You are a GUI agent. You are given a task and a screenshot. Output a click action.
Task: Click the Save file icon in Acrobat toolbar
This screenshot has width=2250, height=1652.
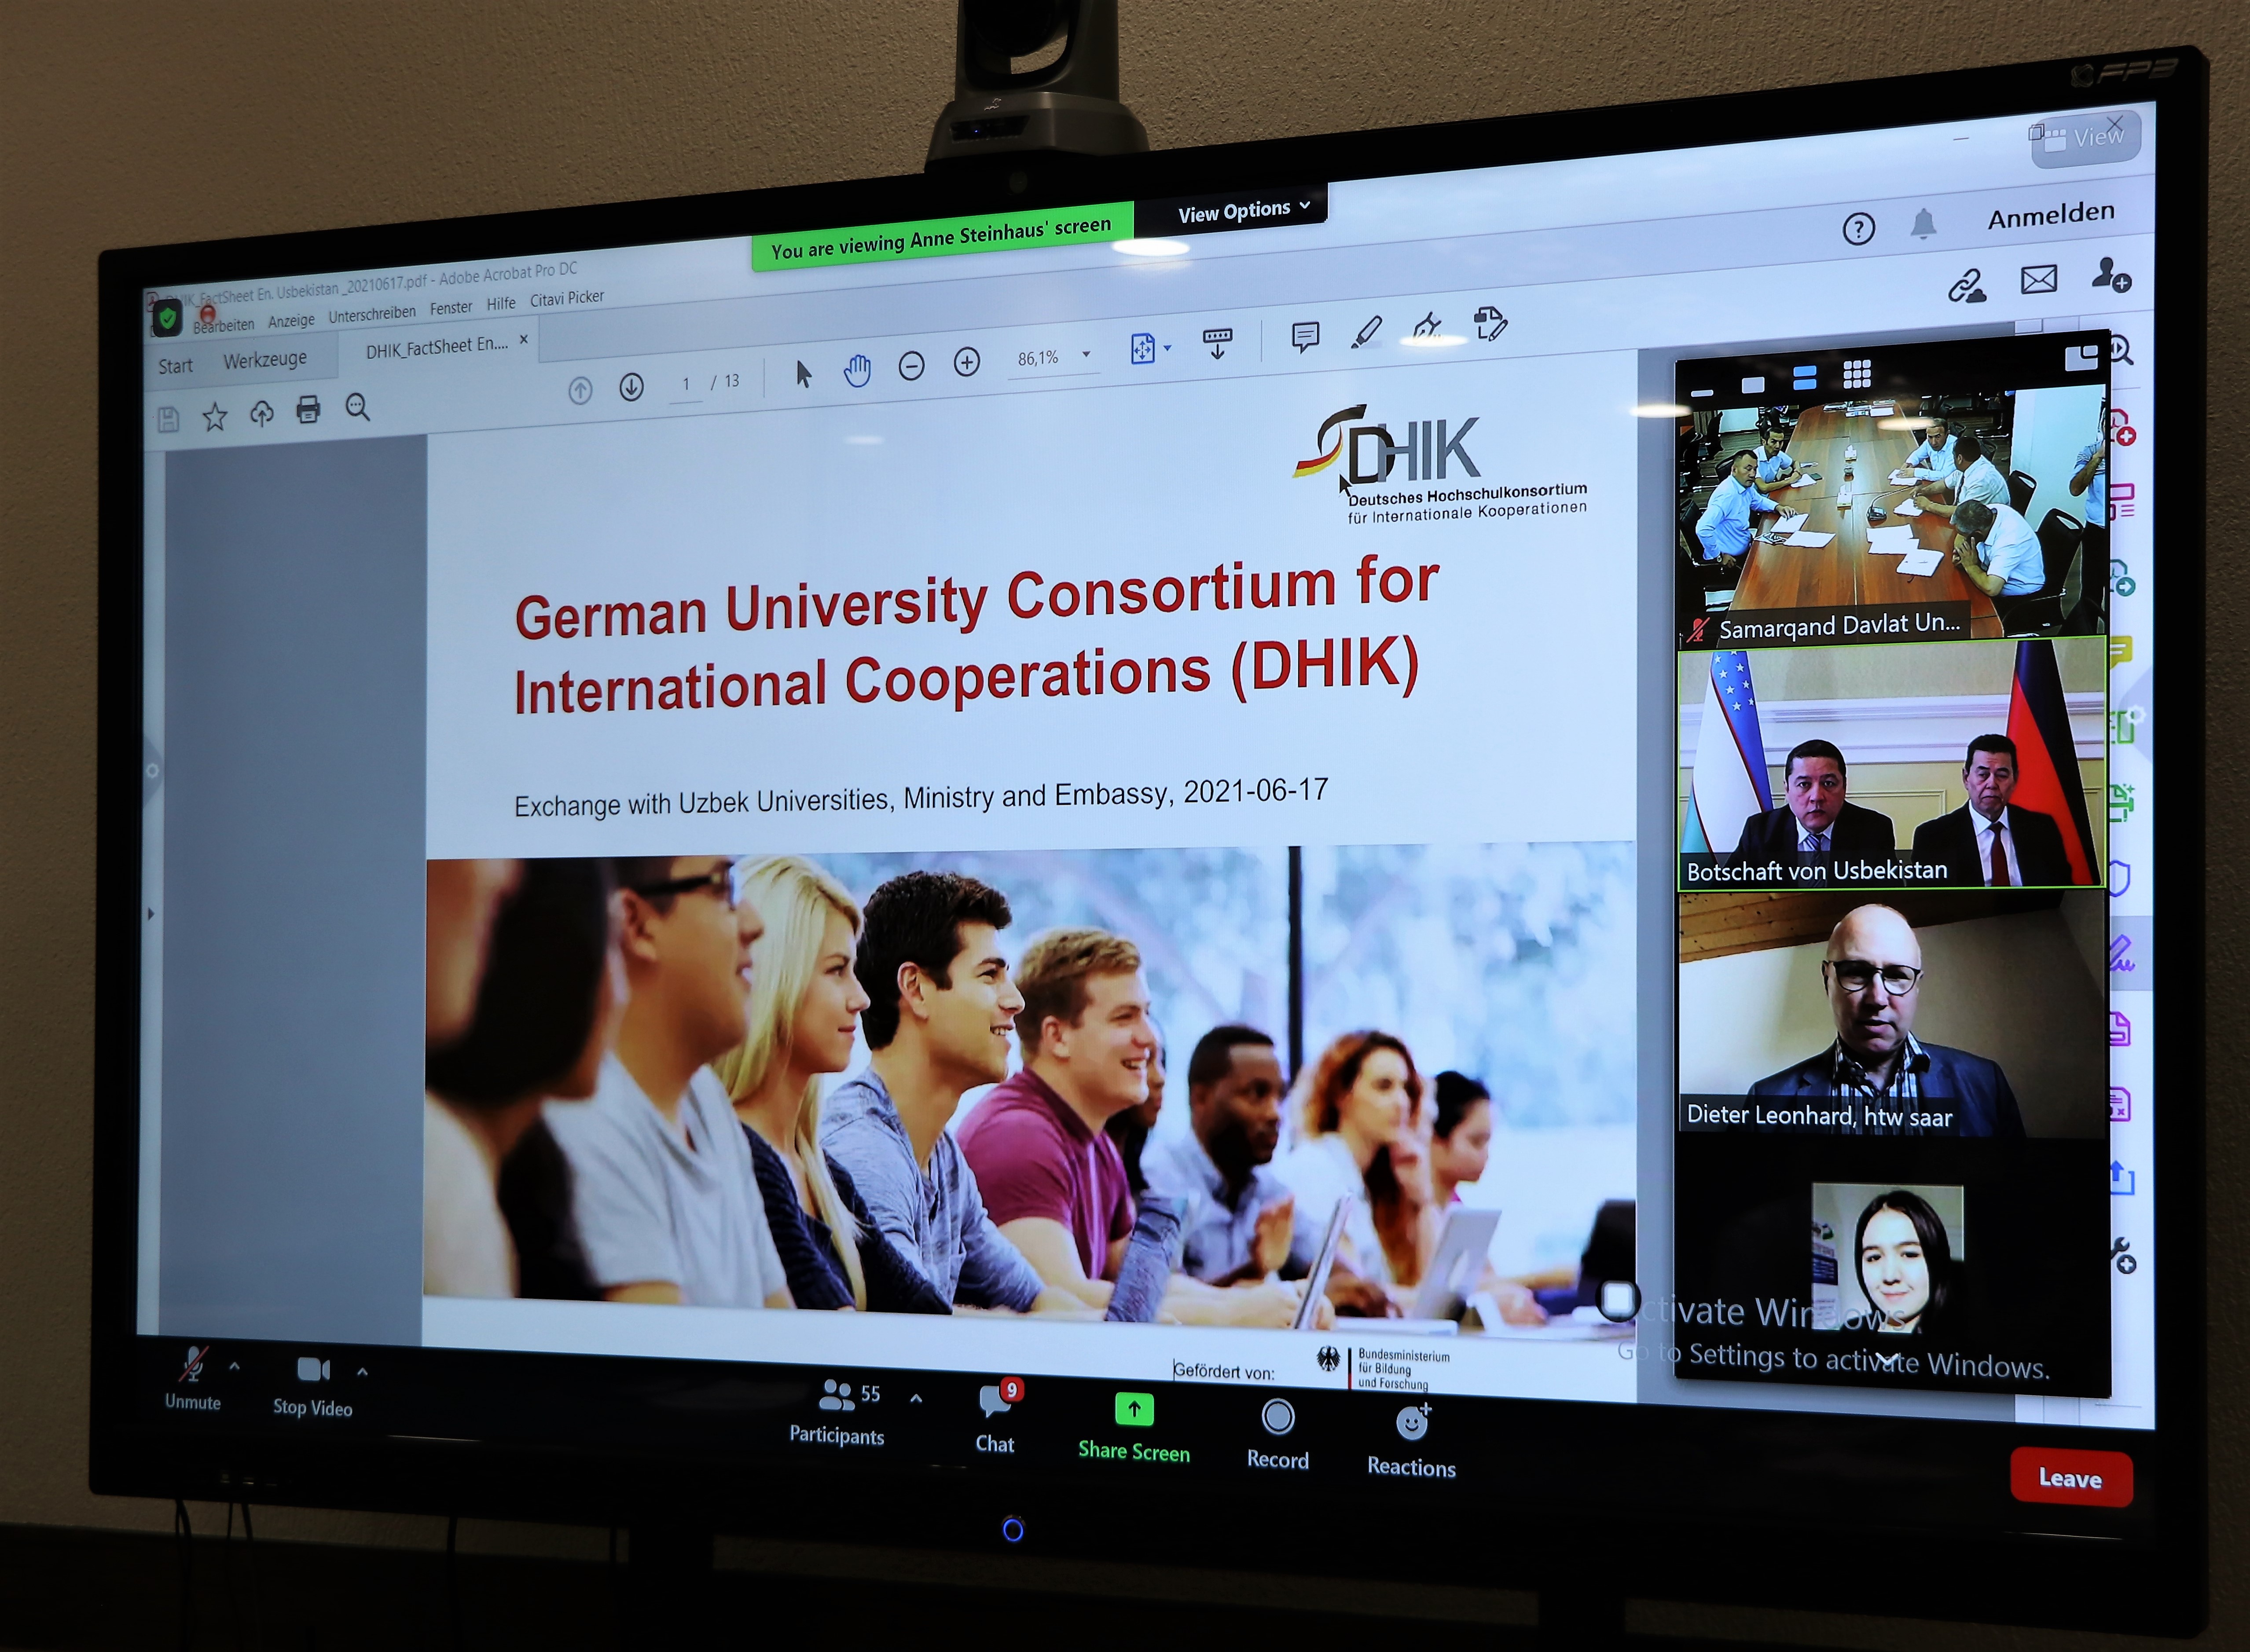[x=168, y=420]
